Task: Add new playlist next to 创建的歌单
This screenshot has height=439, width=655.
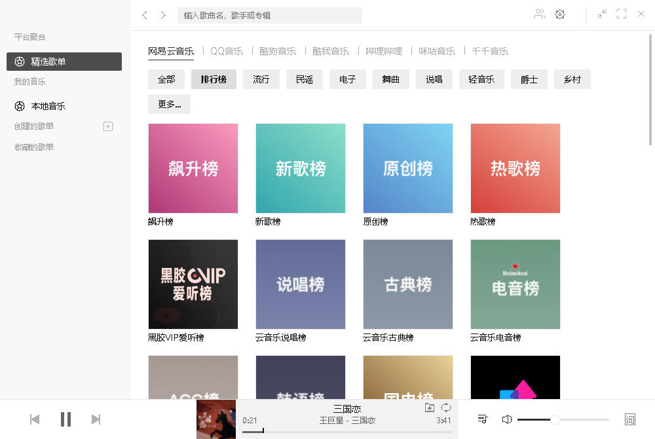Action: point(108,126)
